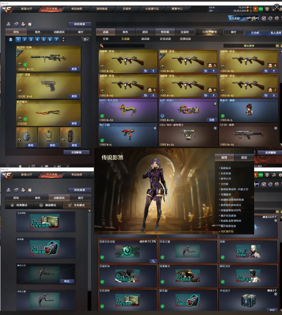282x315 pixels.
Task: Click the fullscreen capture icon at top right
Action: tap(277, 7)
